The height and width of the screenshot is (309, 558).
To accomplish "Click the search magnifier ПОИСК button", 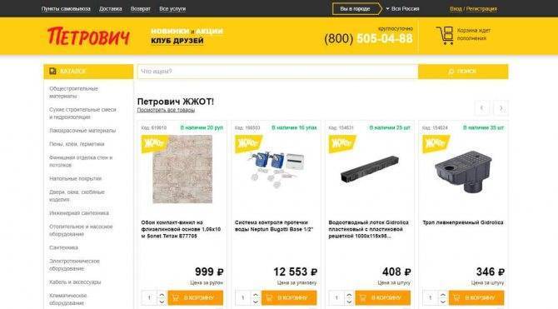I will 463,72.
